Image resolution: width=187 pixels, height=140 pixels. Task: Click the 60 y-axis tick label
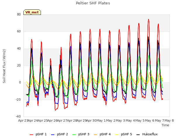(19, 32)
